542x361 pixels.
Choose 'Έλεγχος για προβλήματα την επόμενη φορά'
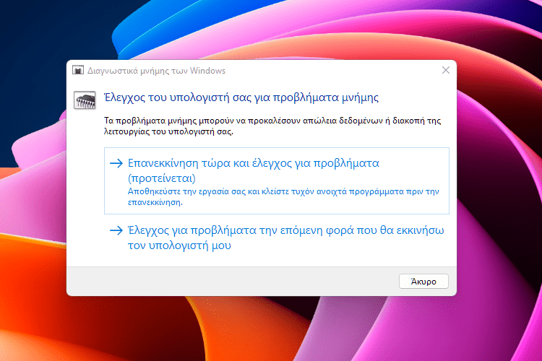point(277,238)
